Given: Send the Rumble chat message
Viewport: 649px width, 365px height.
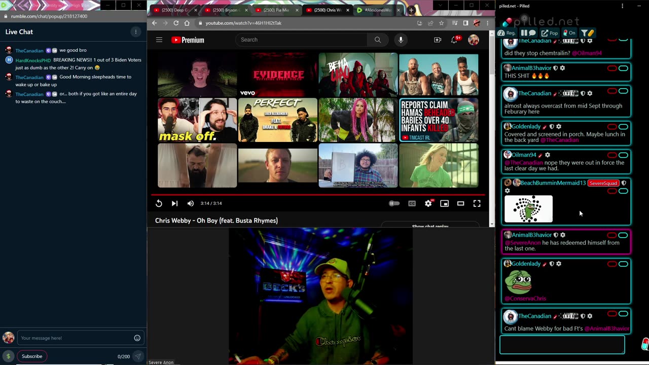Looking at the screenshot, I should point(137,356).
